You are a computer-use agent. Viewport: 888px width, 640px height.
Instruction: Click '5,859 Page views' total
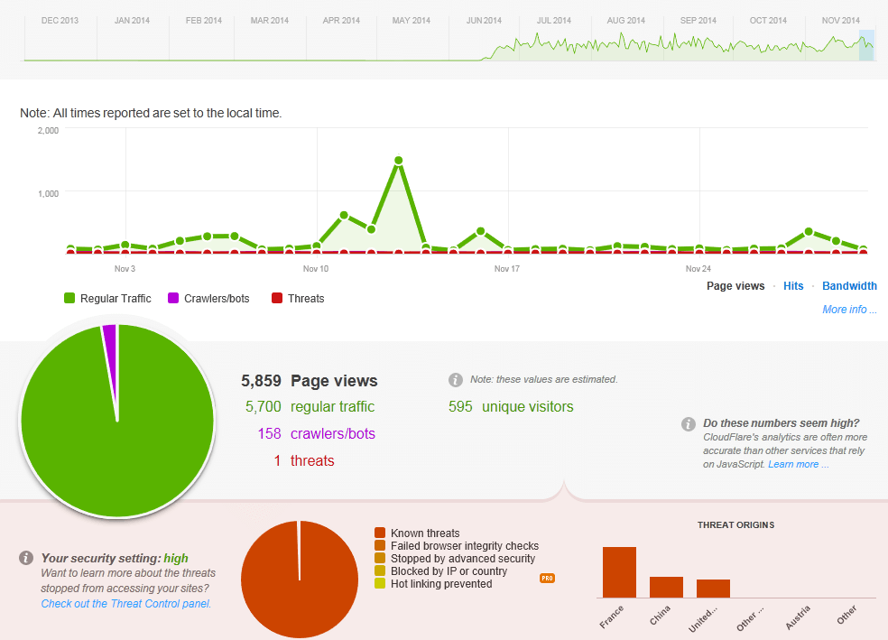tap(310, 381)
